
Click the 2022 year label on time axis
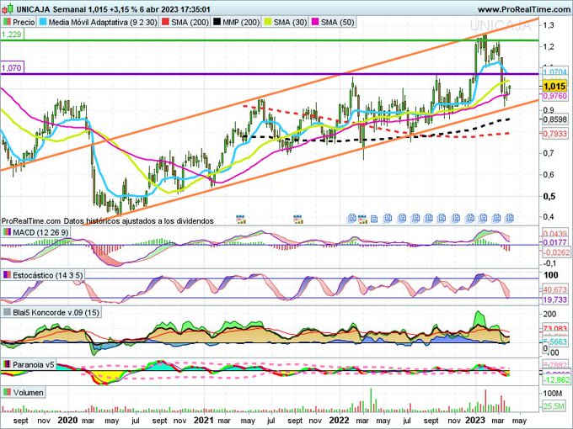[x=339, y=421]
